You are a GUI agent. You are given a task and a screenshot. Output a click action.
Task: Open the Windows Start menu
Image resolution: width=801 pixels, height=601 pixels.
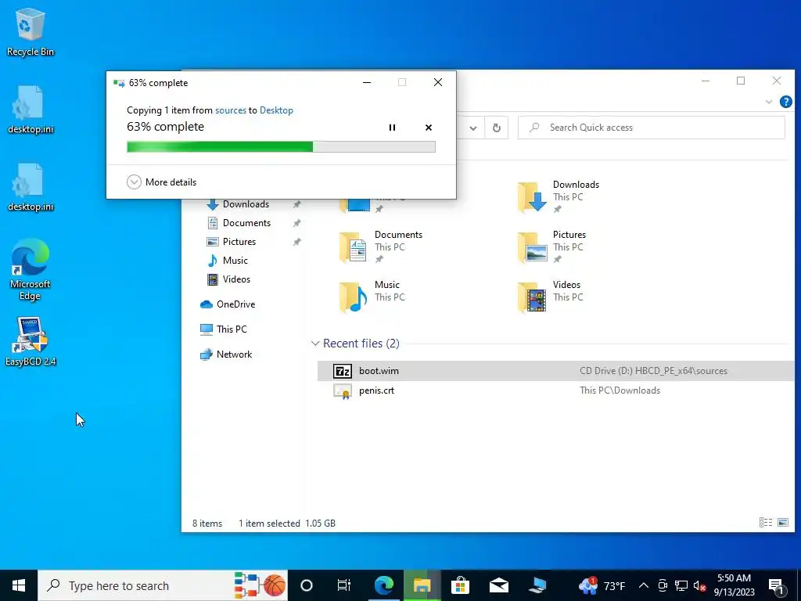19,585
